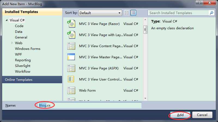Select the General category
This screenshot has width=218, height=122.
click(x=21, y=37)
